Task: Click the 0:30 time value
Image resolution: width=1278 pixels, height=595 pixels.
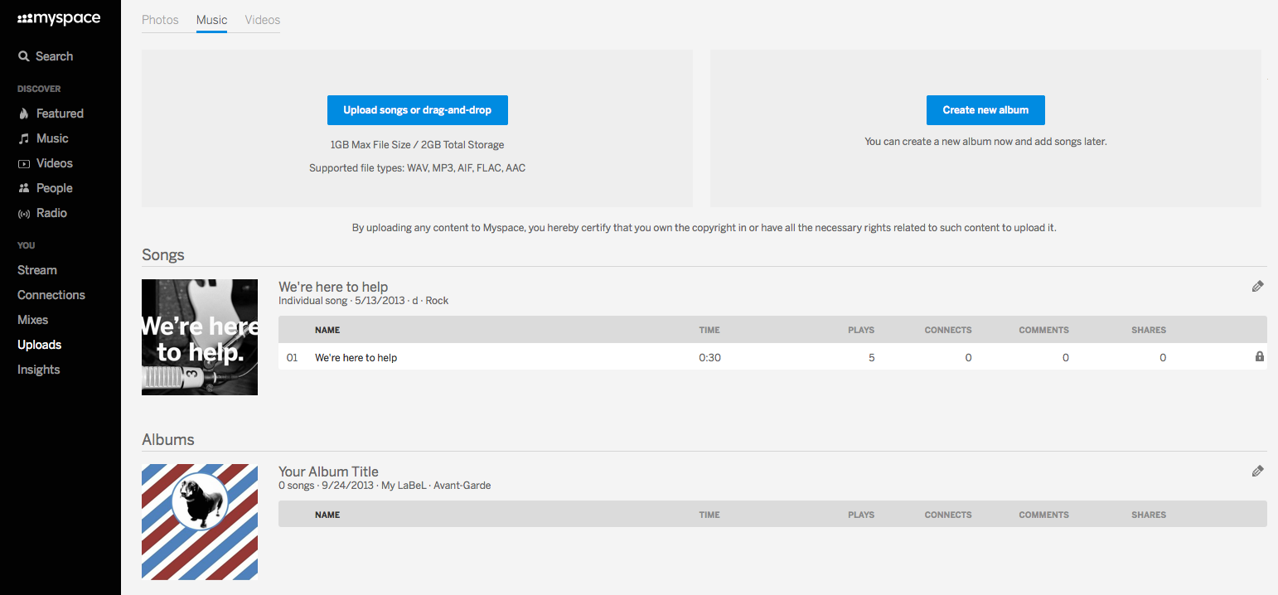Action: tap(709, 358)
